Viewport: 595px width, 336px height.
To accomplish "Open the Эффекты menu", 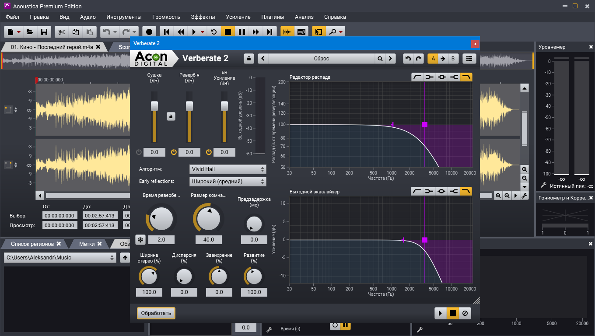I will tap(203, 17).
